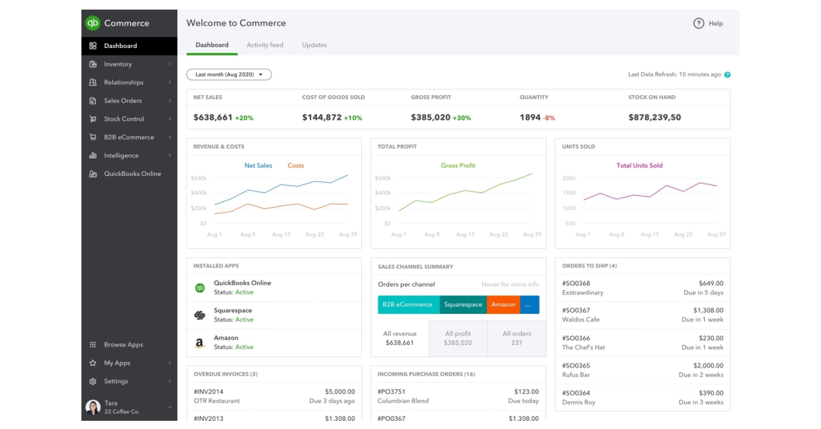Click the Amazon app icon in Installed Apps
This screenshot has width=821, height=429.
pyautogui.click(x=201, y=342)
